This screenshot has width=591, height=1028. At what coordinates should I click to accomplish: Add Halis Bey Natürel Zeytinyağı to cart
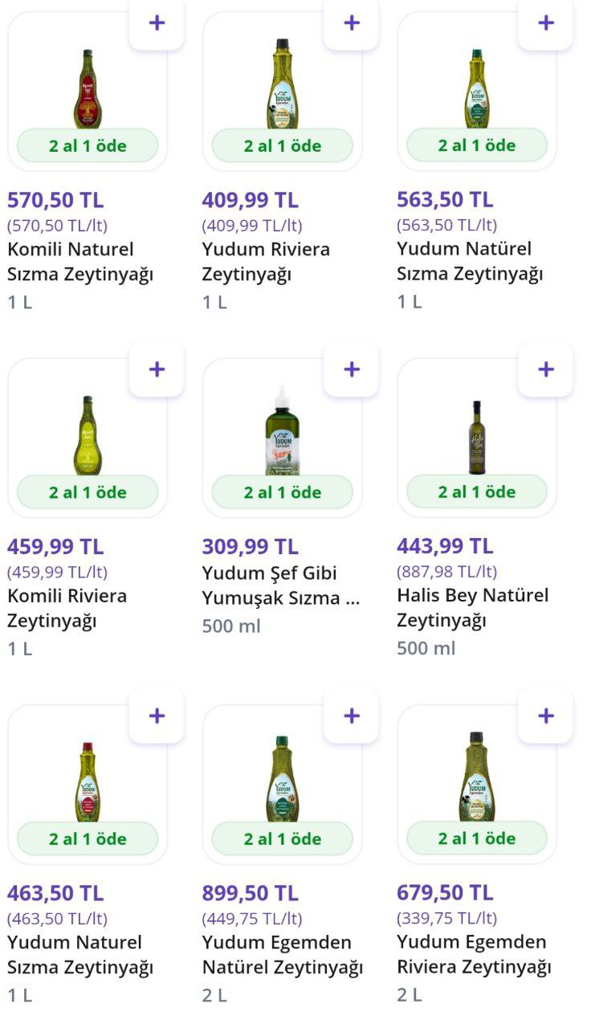(x=546, y=369)
